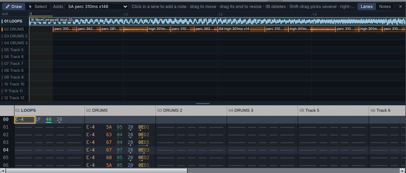Click the 07 volume value in row 04
The image size is (406, 173).
click(120, 150)
